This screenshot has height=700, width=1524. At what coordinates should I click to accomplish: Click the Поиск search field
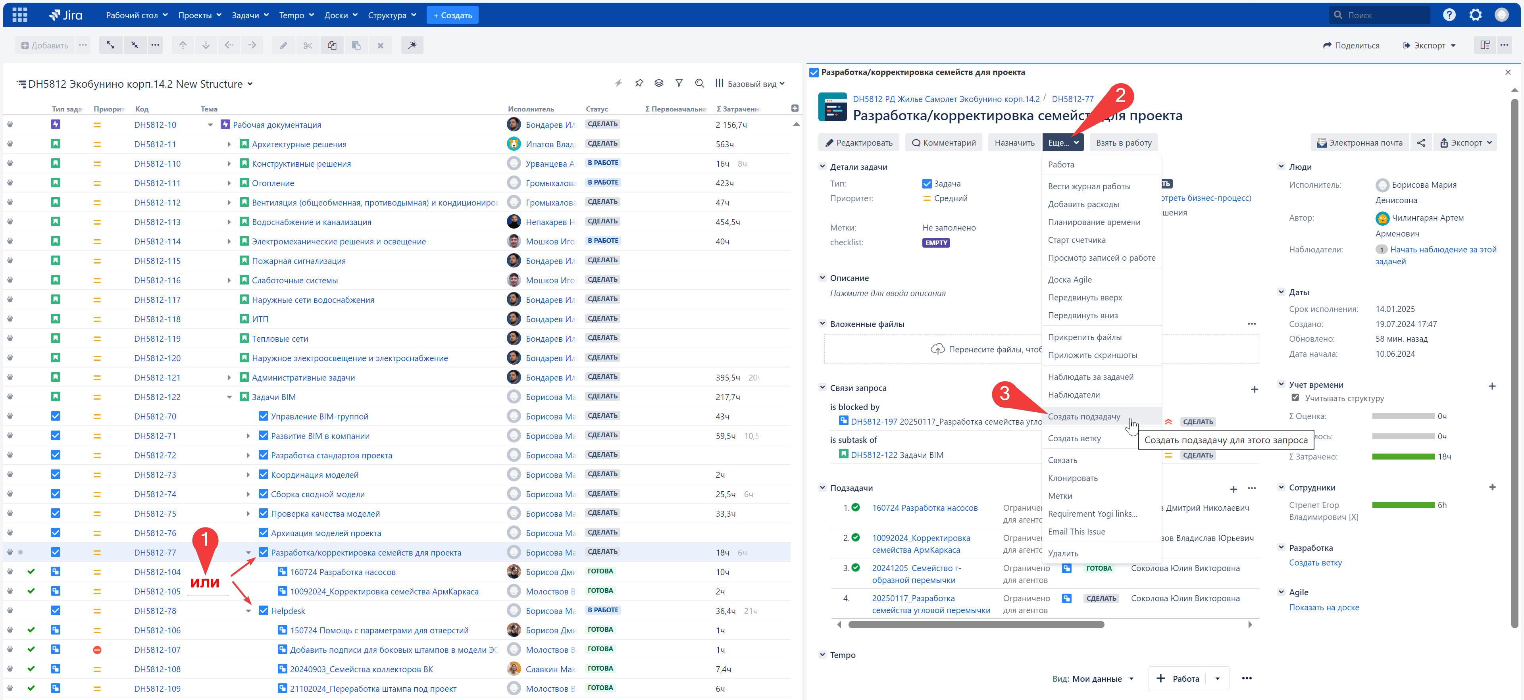1379,15
